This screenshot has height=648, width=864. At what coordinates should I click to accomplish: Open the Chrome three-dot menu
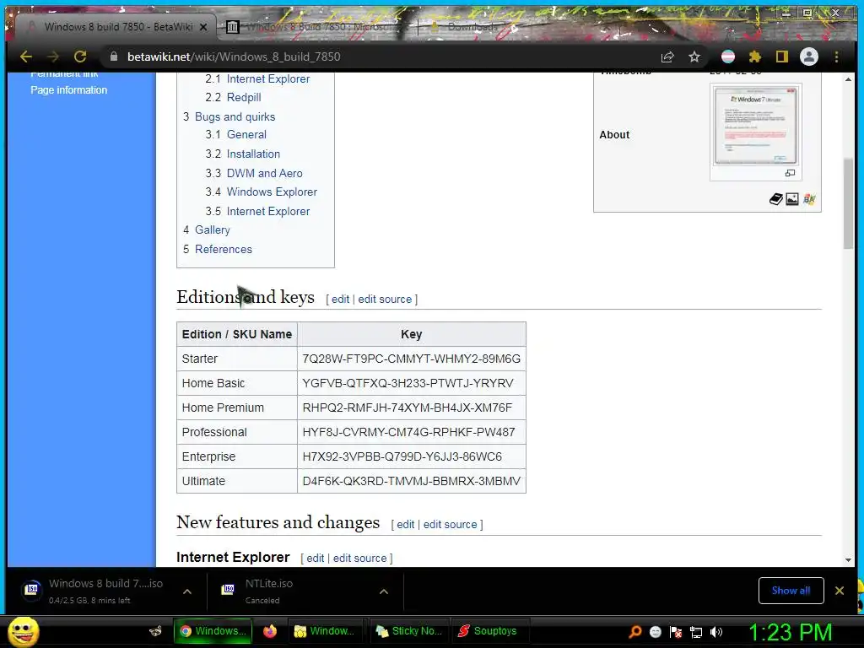(x=836, y=57)
